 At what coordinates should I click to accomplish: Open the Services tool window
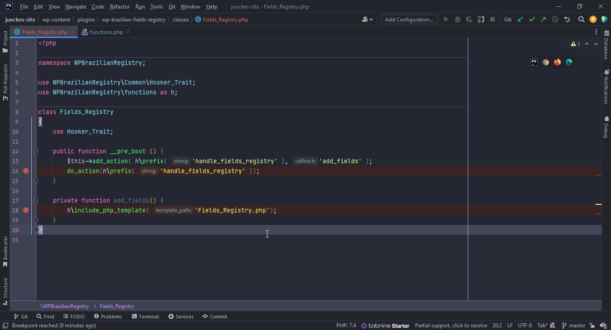(181, 316)
